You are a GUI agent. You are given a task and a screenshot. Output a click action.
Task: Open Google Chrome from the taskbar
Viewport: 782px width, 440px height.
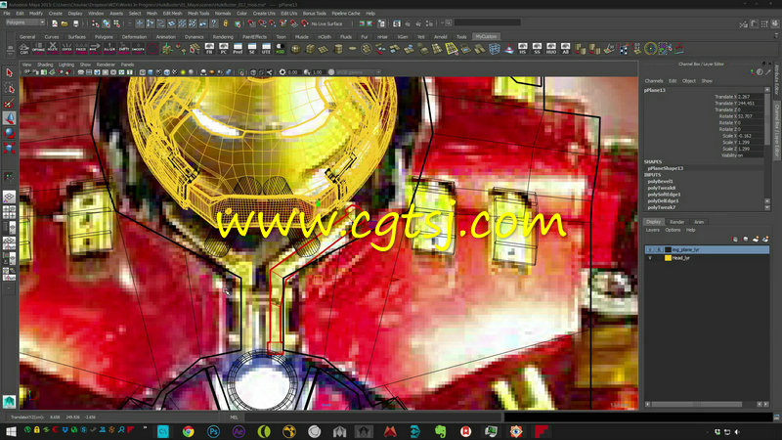click(x=188, y=431)
